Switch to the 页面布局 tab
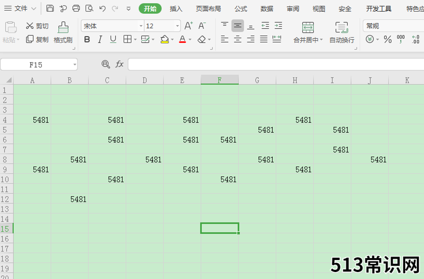The image size is (424, 279). 208,9
